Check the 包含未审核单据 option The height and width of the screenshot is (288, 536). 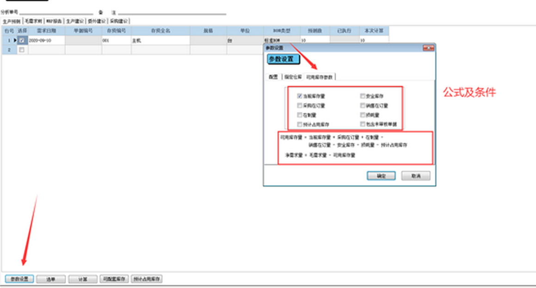(x=362, y=124)
